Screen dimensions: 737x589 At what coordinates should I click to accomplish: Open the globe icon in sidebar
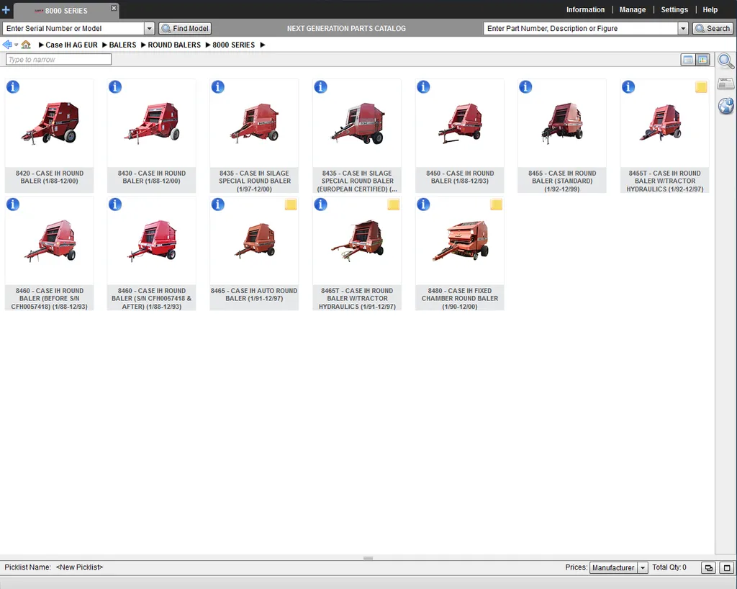pyautogui.click(x=725, y=106)
